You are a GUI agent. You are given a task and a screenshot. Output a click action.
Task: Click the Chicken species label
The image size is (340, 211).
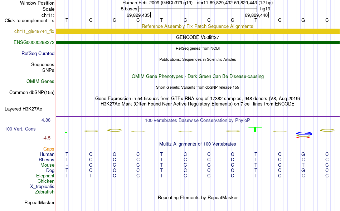coord(46,181)
